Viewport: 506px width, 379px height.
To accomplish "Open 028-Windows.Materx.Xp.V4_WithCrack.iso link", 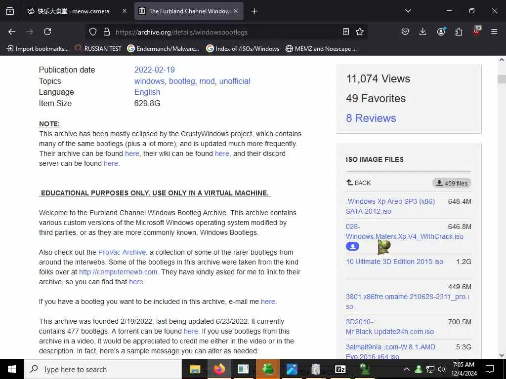I will [405, 232].
